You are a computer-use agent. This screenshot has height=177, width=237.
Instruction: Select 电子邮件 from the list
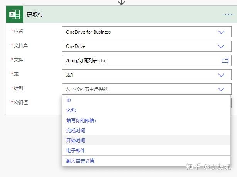[x=76, y=151]
